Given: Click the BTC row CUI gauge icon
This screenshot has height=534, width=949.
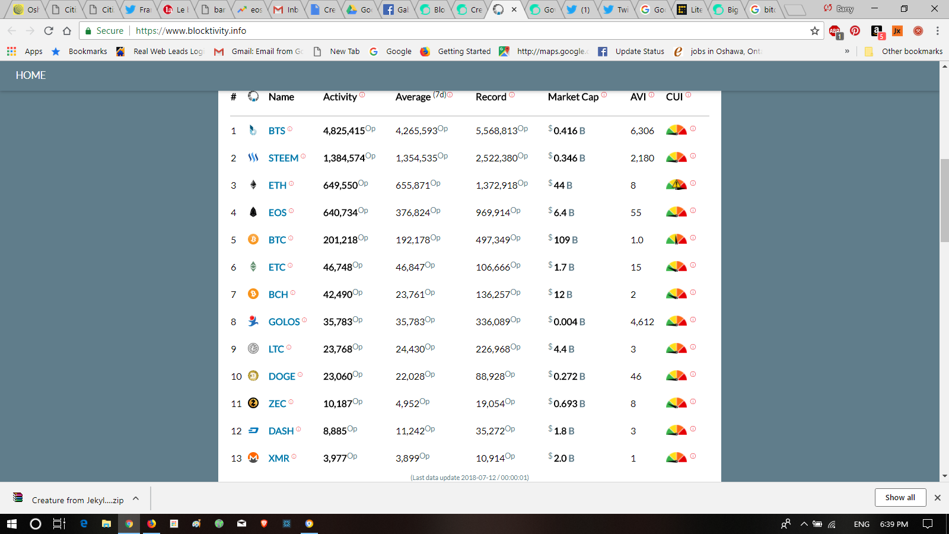Looking at the screenshot, I should (676, 239).
